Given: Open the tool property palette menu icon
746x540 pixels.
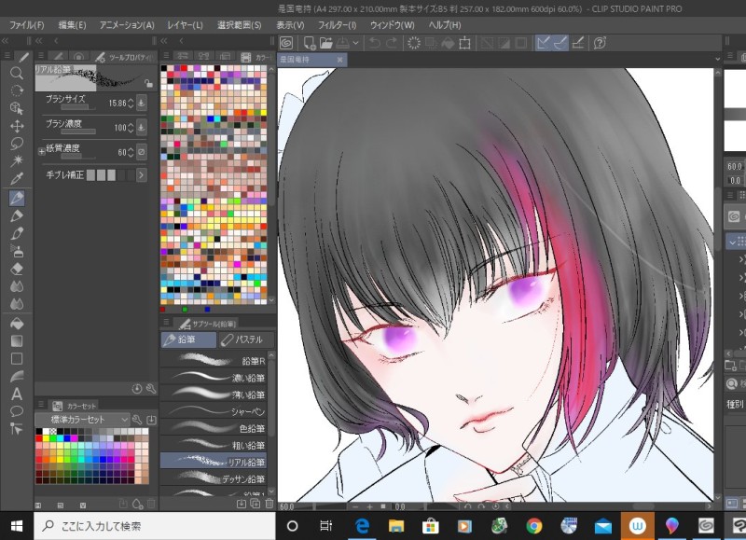Looking at the screenshot, I should [x=41, y=56].
